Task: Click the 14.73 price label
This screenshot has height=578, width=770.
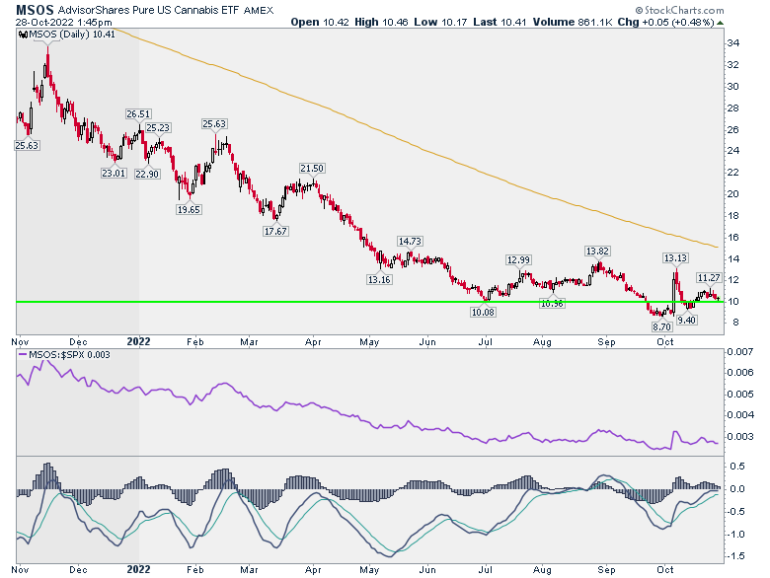Action: coord(410,242)
